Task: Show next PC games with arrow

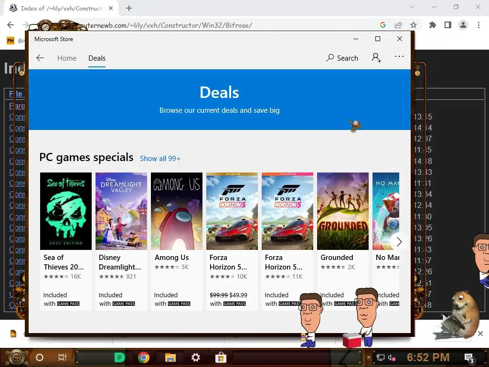Action: (399, 242)
